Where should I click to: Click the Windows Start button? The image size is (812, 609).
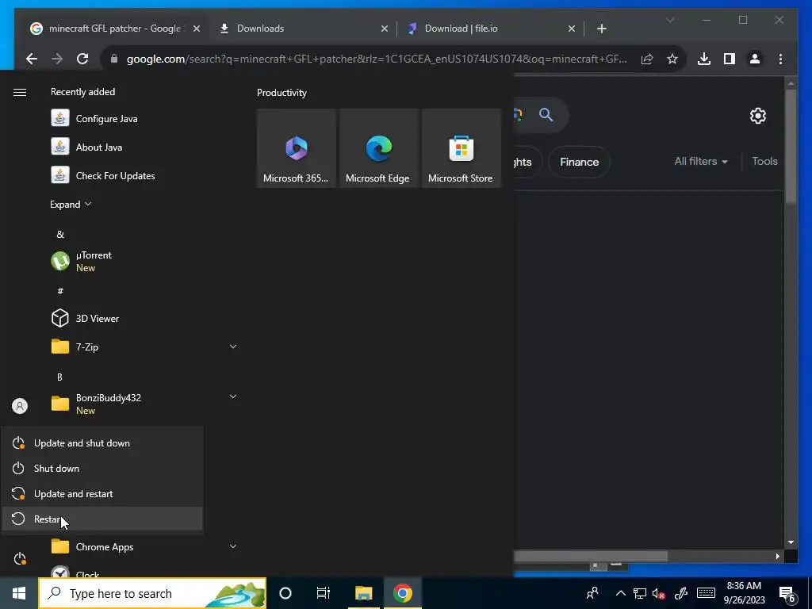19,593
